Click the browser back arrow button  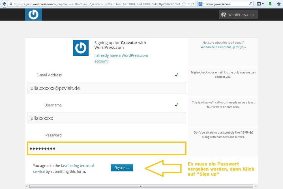pos(4,4)
